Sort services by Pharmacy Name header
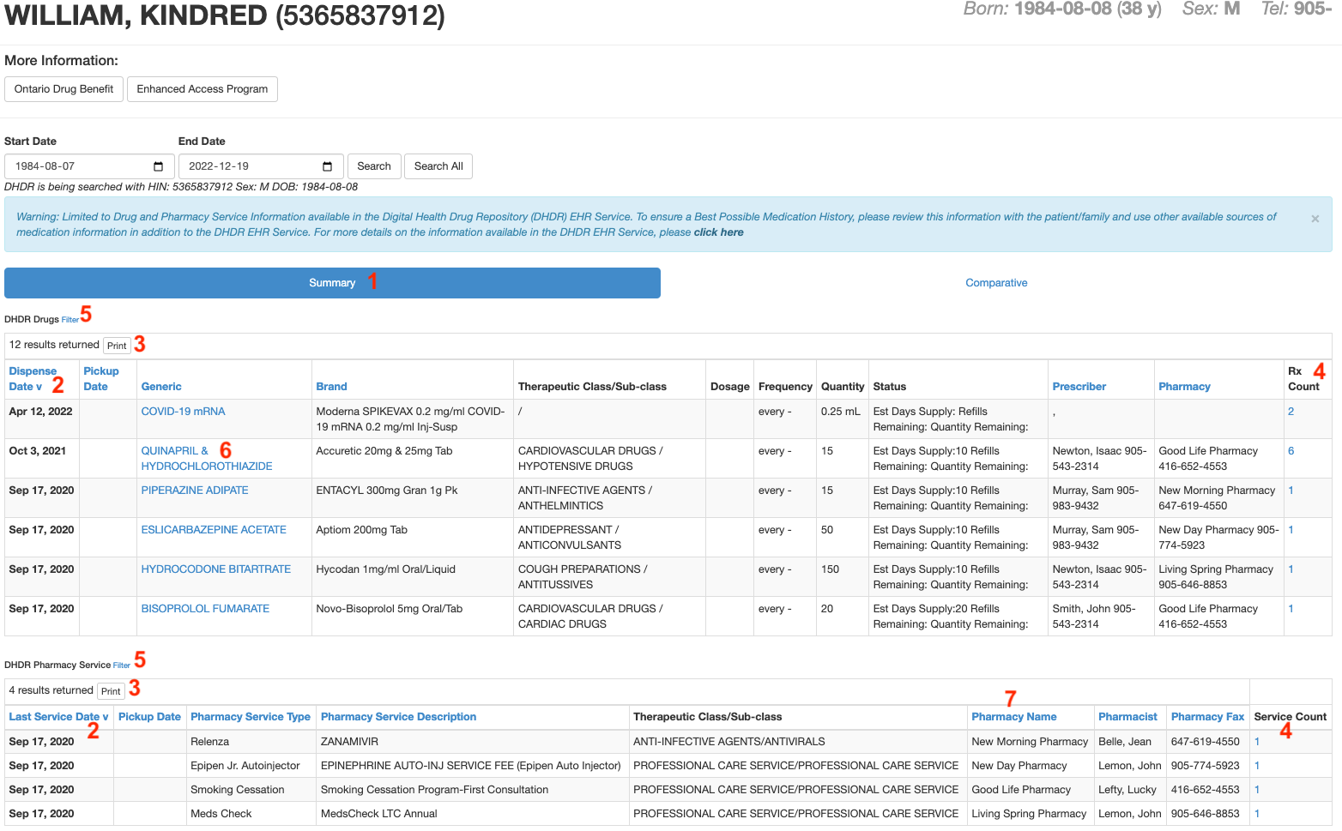1342x831 pixels. click(x=1013, y=717)
